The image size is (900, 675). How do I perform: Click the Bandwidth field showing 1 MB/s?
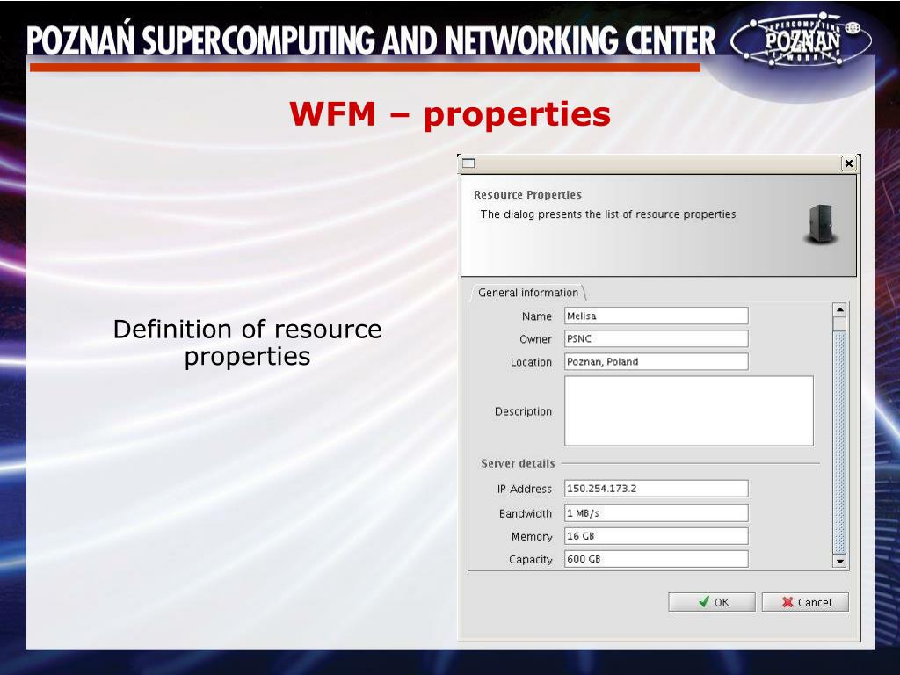(x=656, y=513)
